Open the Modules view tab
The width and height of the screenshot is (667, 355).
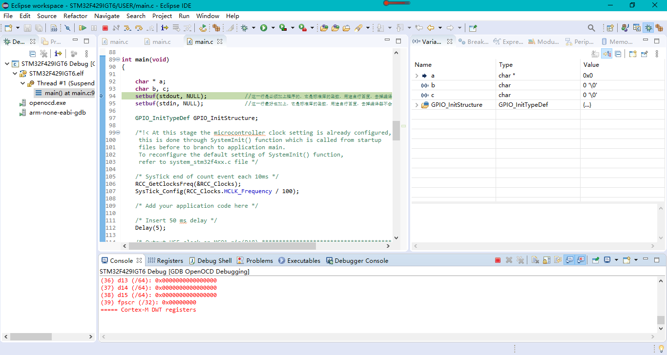click(x=543, y=42)
